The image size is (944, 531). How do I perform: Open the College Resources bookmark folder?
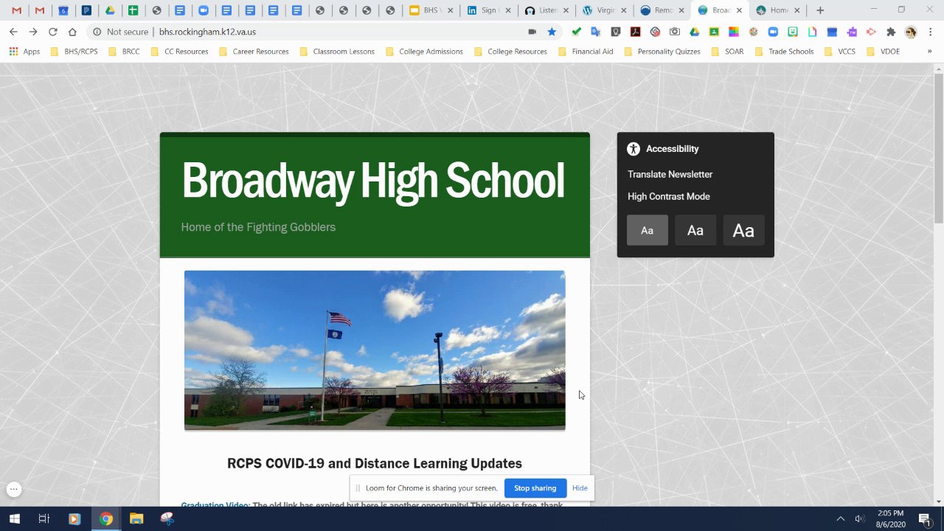510,52
